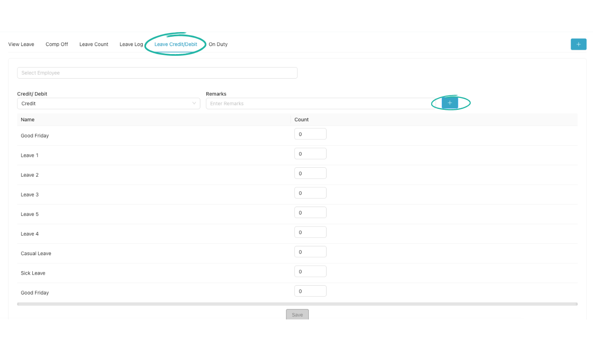
Task: Click the Select Employee input box
Action: [157, 73]
